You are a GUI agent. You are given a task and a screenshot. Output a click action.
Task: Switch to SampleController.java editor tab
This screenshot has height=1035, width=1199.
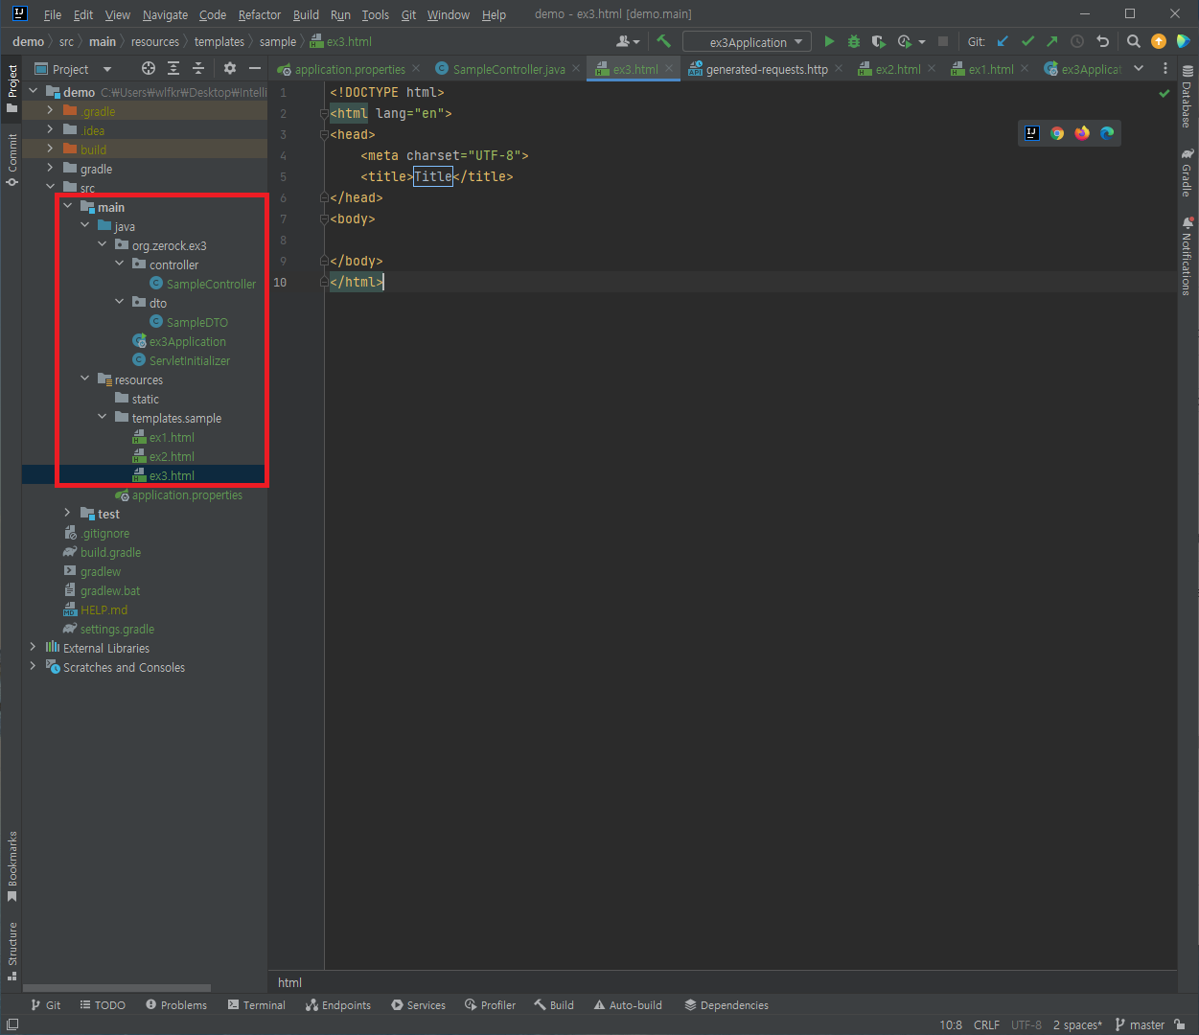click(x=508, y=69)
